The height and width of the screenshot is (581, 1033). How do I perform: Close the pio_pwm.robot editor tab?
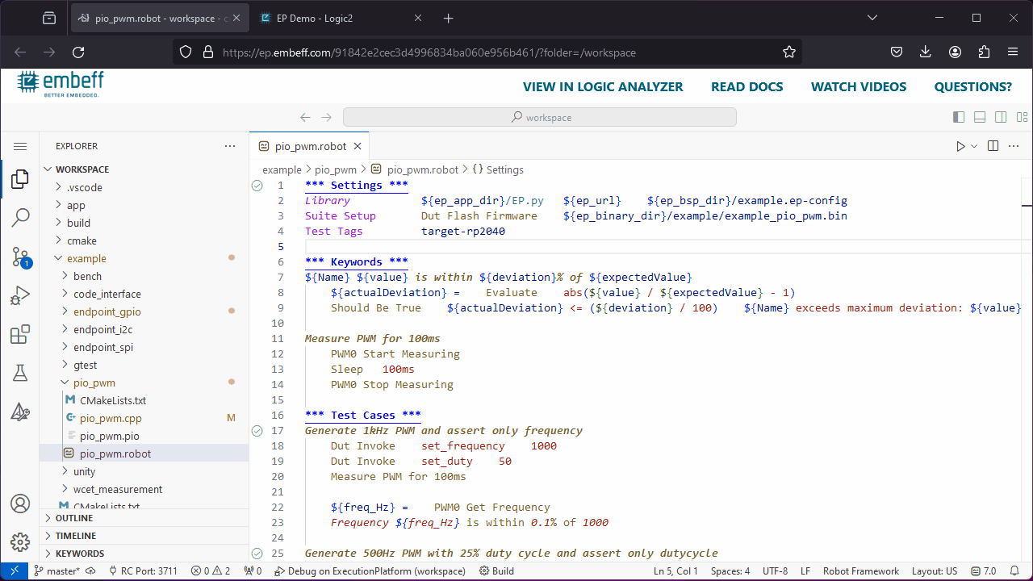[358, 146]
